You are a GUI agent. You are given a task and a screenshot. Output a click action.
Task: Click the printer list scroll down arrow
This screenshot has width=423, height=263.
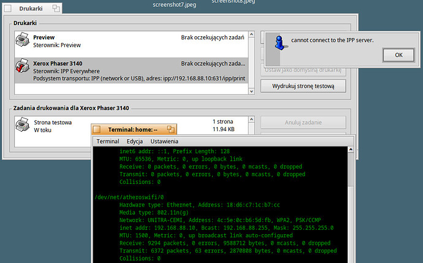point(251,91)
